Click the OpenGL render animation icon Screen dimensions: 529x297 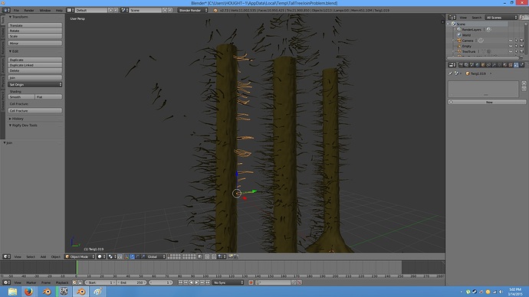pos(236,256)
